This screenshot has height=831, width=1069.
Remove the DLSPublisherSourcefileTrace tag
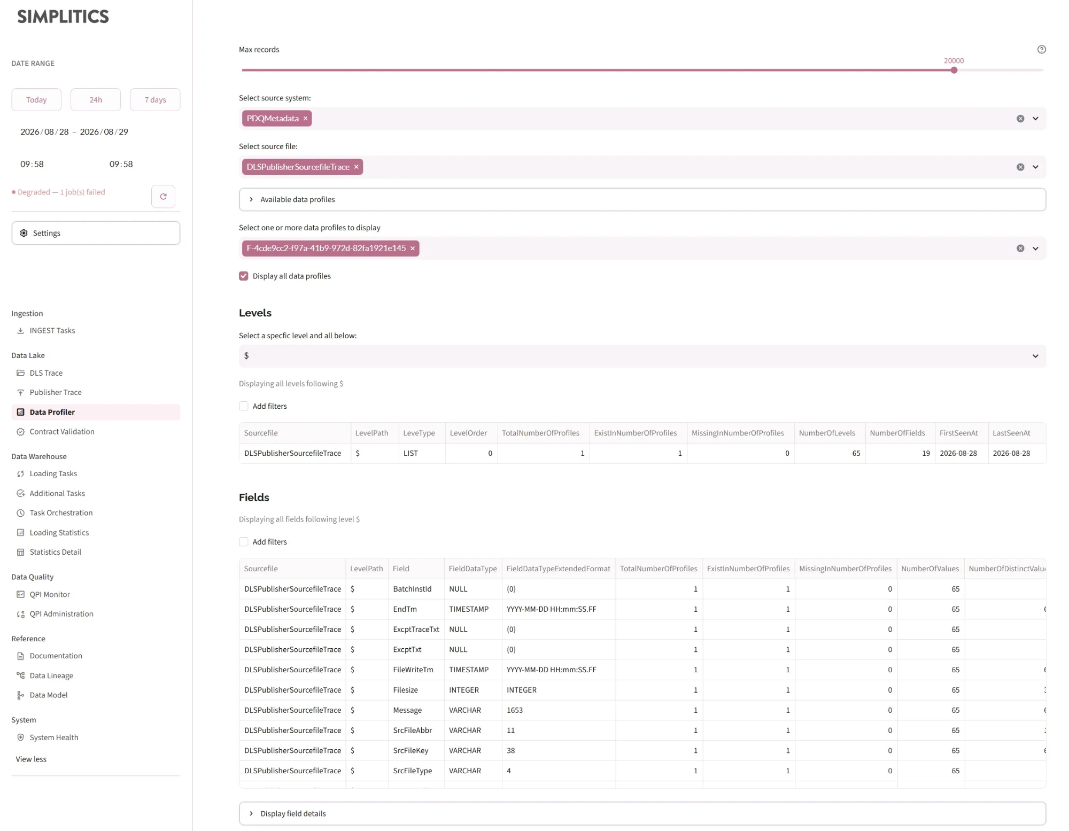(x=357, y=167)
